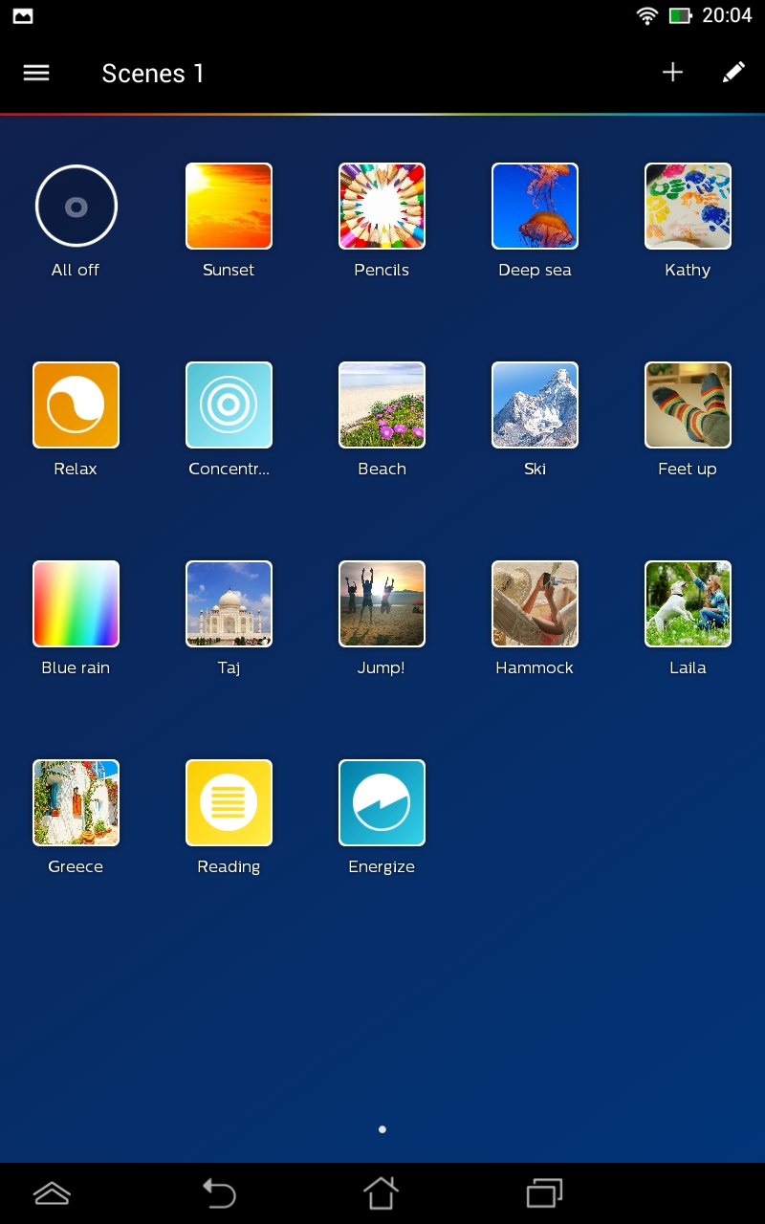The image size is (765, 1224).
Task: Tap the battery status icon
Action: pyautogui.click(x=680, y=15)
